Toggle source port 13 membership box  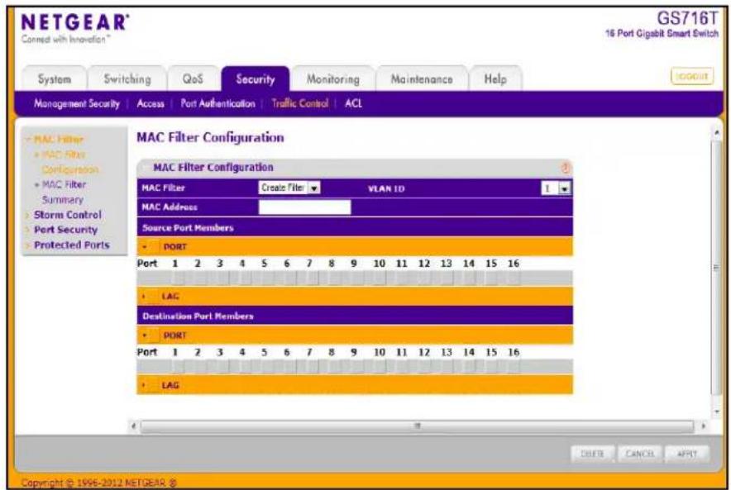pos(446,278)
